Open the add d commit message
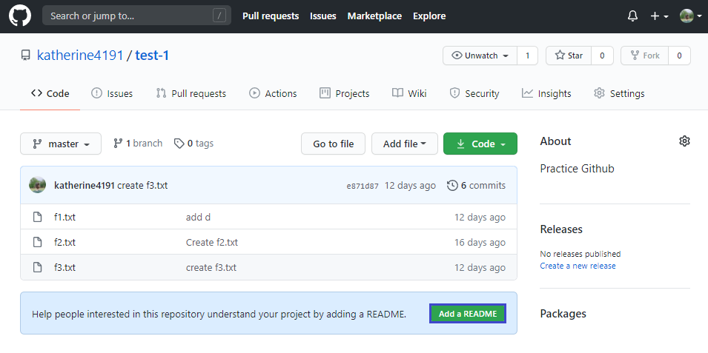This screenshot has height=353, width=708. (198, 218)
